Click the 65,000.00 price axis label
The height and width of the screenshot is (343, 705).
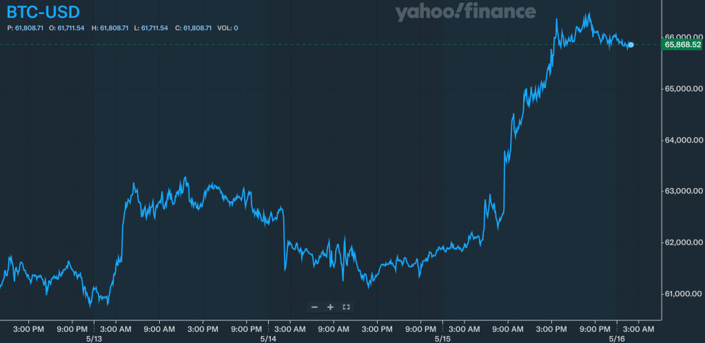683,89
